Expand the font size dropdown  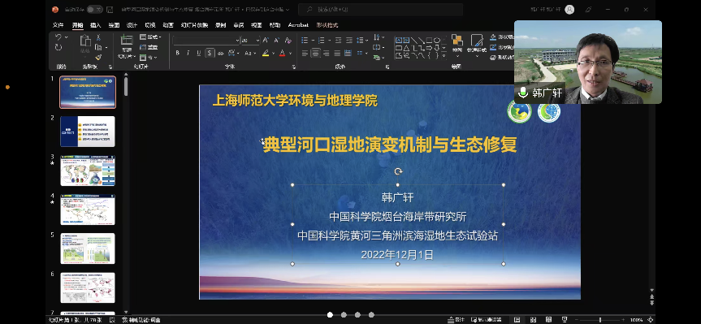pos(257,41)
